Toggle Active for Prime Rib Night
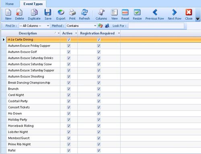The height and width of the screenshot is (154, 201). (69, 144)
